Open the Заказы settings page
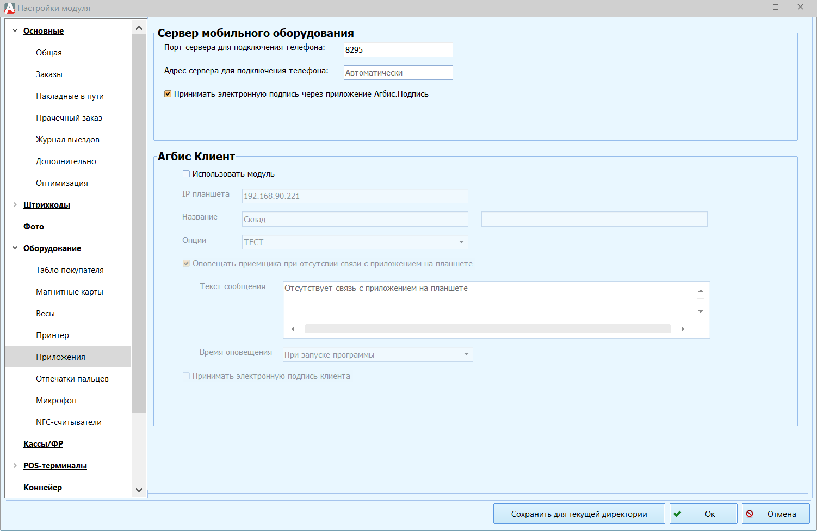 click(x=49, y=74)
